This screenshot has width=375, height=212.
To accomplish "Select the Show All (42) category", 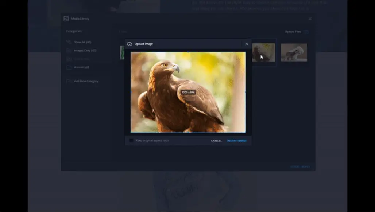I will coord(82,42).
